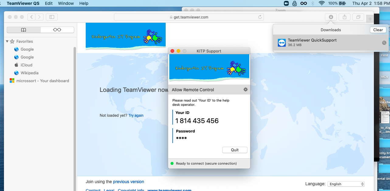Click the masked Password value
This screenshot has height=191, width=390.
[181, 138]
